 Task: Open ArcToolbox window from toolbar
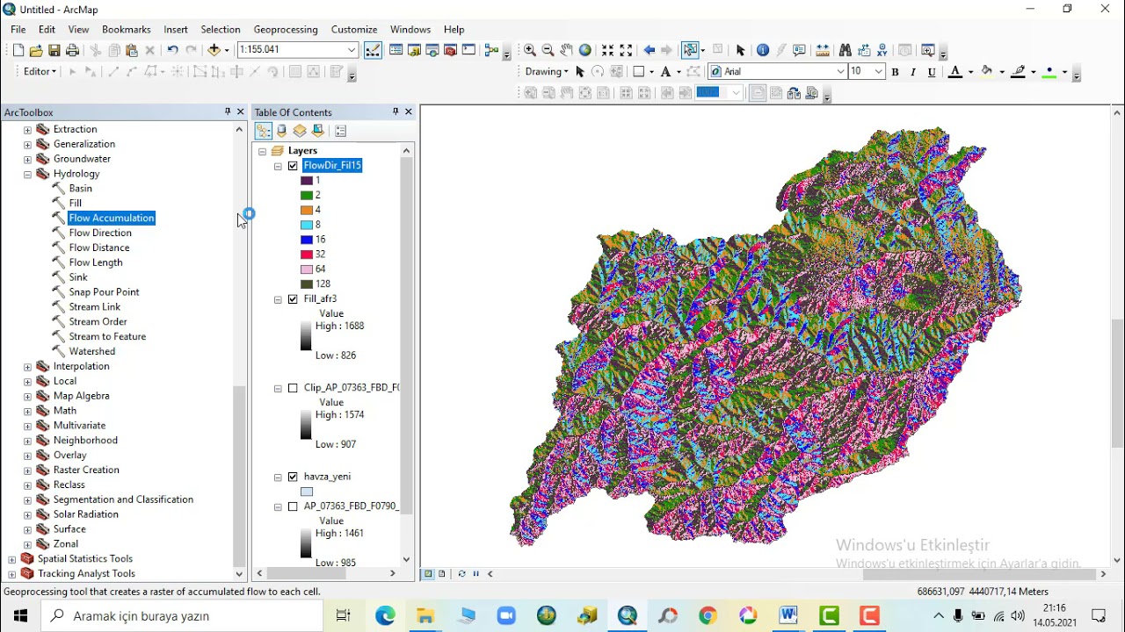(x=451, y=51)
